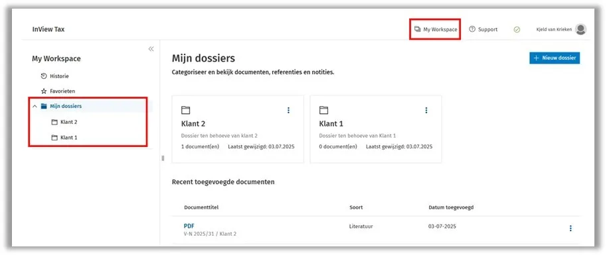
Task: Click the sidebar Klant 1 folder icon
Action: 54,137
